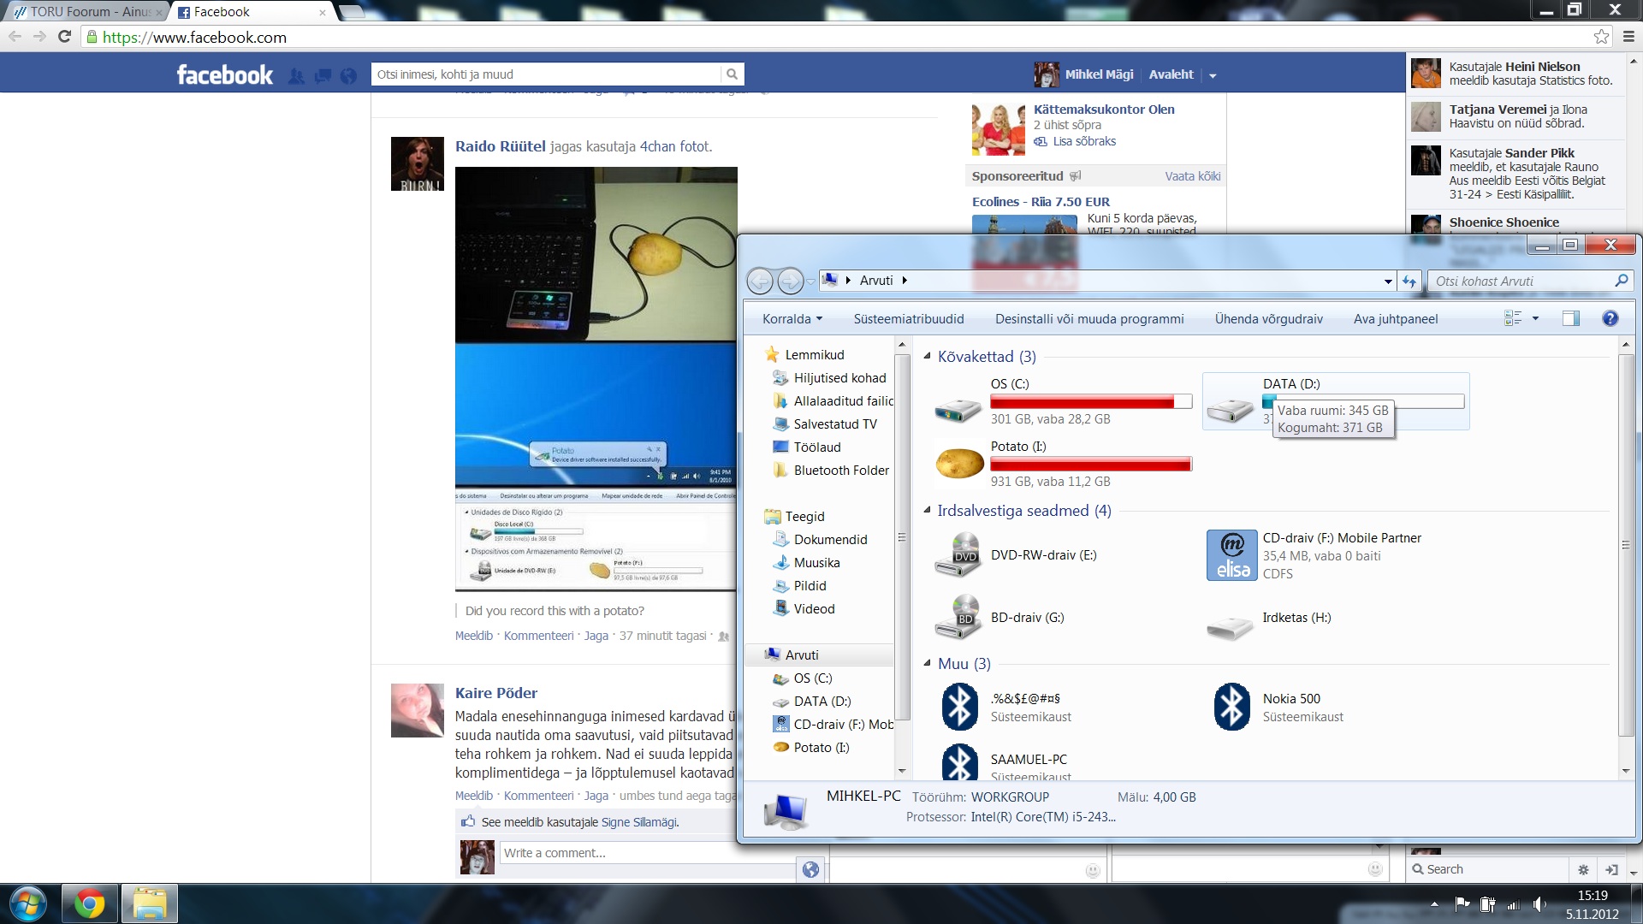Go back in Explorer window

click(760, 281)
